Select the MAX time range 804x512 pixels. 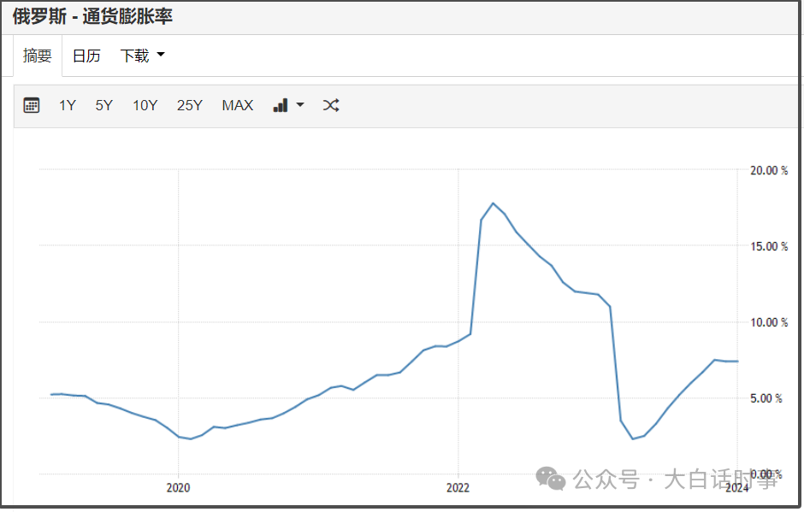(x=238, y=105)
